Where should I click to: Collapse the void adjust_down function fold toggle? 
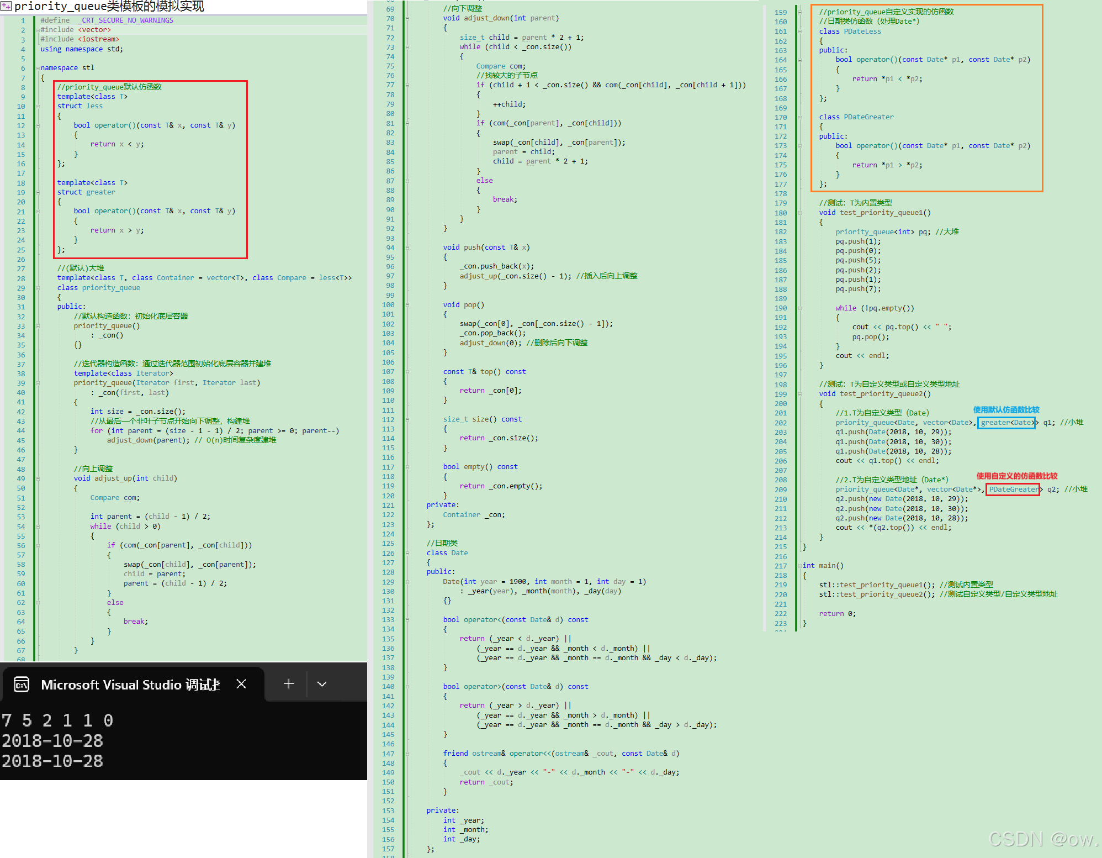pyautogui.click(x=407, y=18)
